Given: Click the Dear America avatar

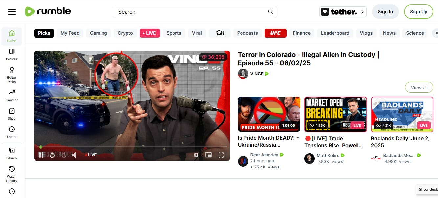Looking at the screenshot, I should pos(243,161).
